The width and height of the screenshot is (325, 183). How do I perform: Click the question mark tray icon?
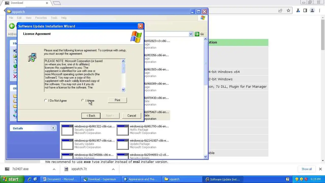[x=288, y=179]
